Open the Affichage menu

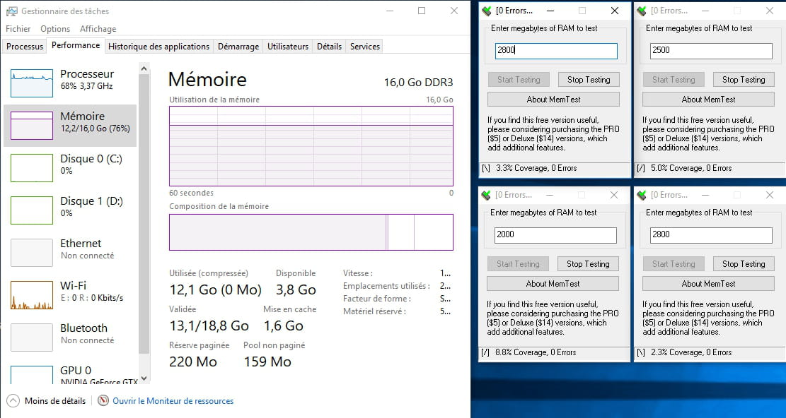tap(98, 29)
